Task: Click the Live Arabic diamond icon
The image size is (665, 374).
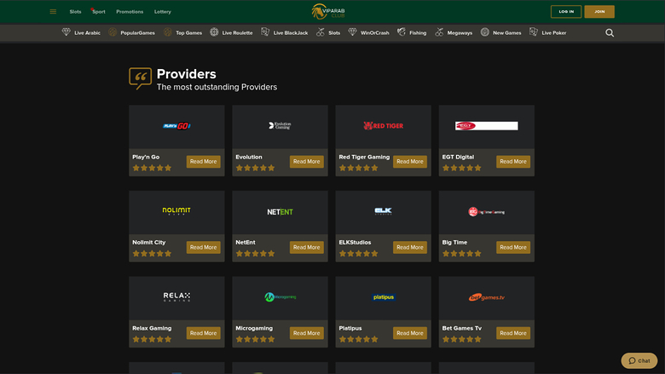Action: tap(66, 33)
